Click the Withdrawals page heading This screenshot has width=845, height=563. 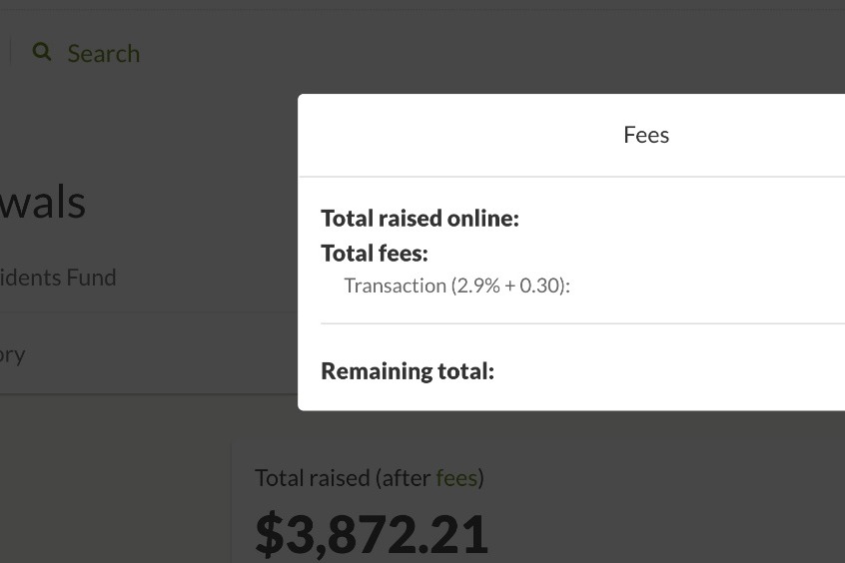click(43, 202)
